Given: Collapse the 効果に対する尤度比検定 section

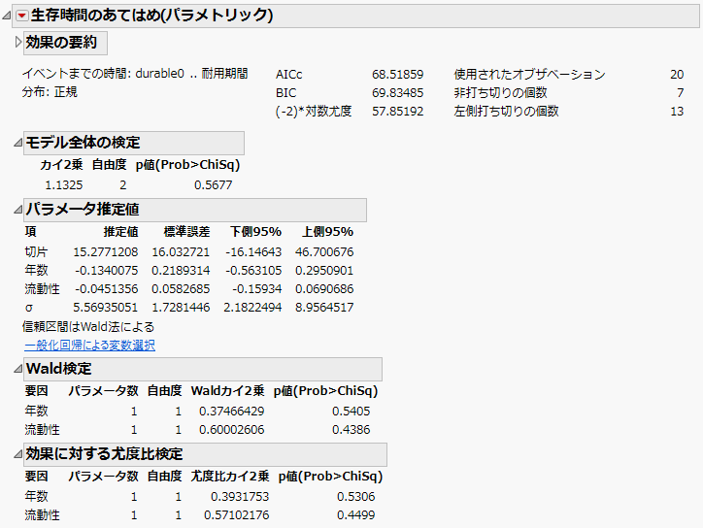Looking at the screenshot, I should pos(17,454).
